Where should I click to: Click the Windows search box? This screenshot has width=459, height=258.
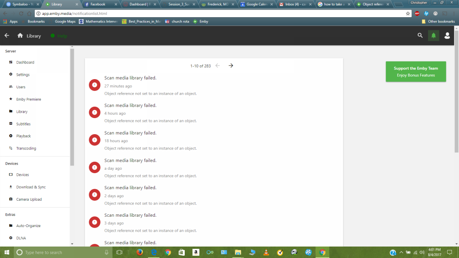[63, 252]
